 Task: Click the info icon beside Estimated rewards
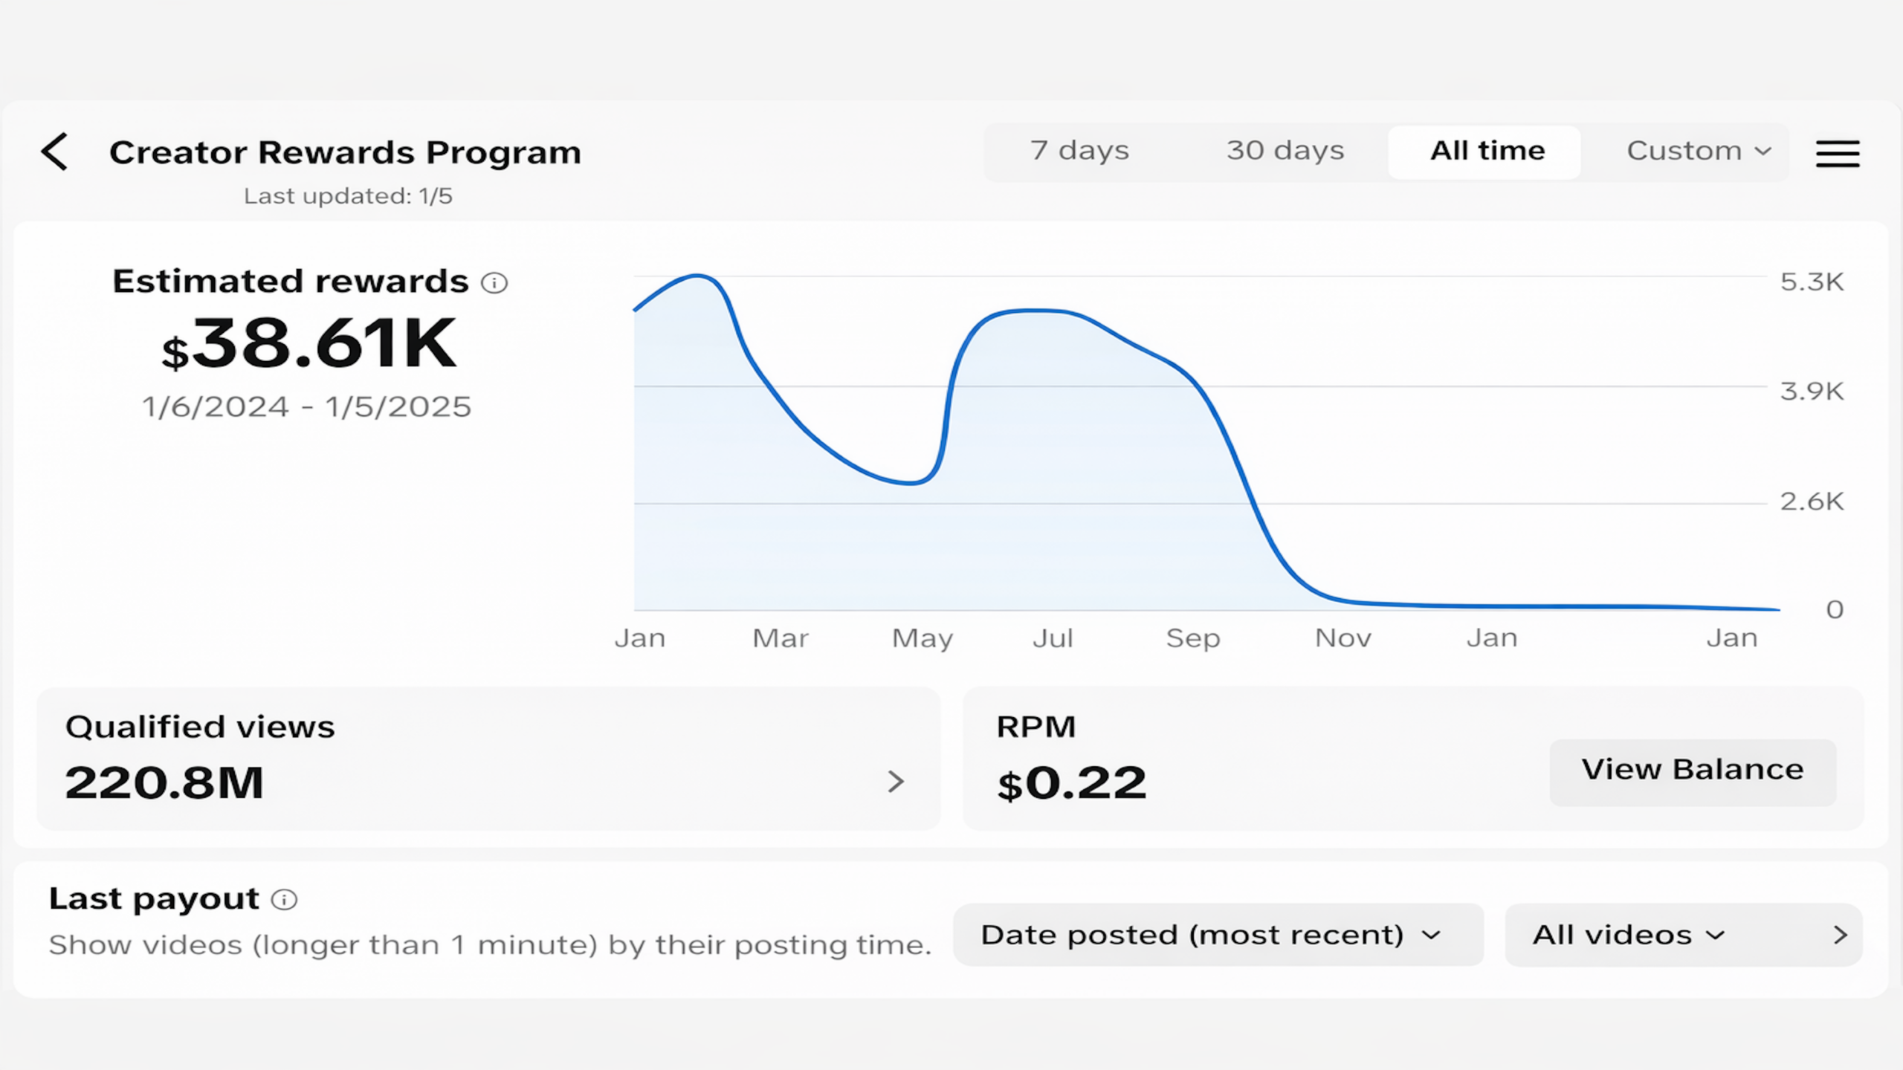494,282
